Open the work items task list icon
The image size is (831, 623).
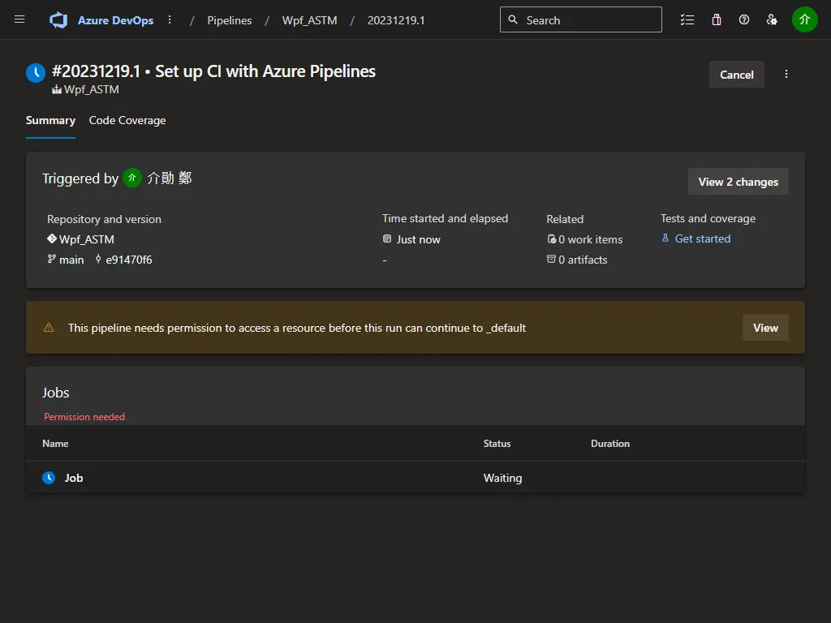click(x=687, y=19)
